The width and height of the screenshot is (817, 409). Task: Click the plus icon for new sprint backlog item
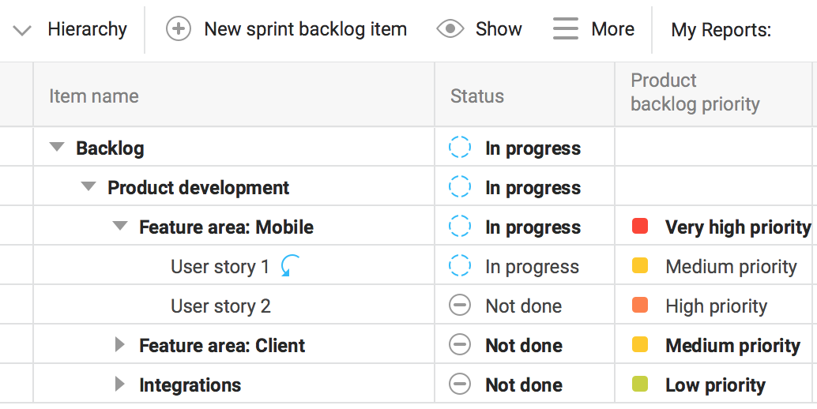point(179,29)
